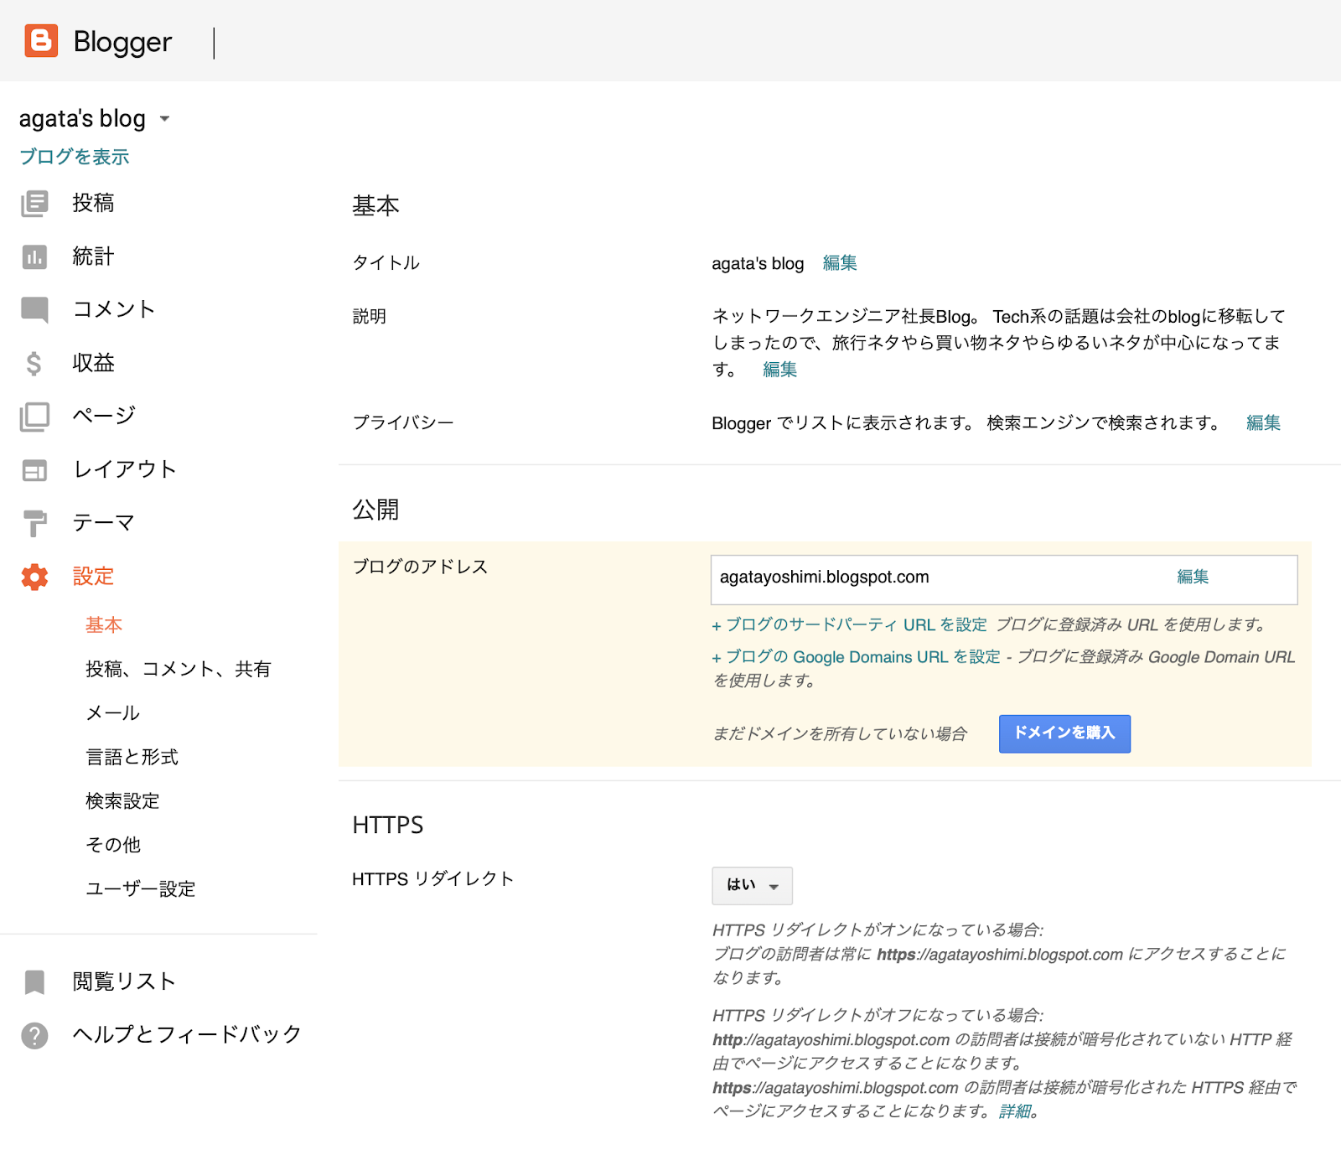1341x1160 pixels.
Task: Click the help question mark icon
Action: point(34,1036)
